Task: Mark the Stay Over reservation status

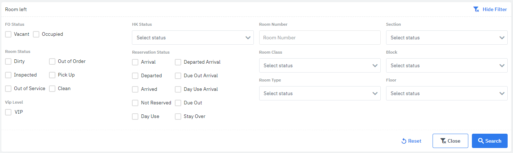Action: 178,117
